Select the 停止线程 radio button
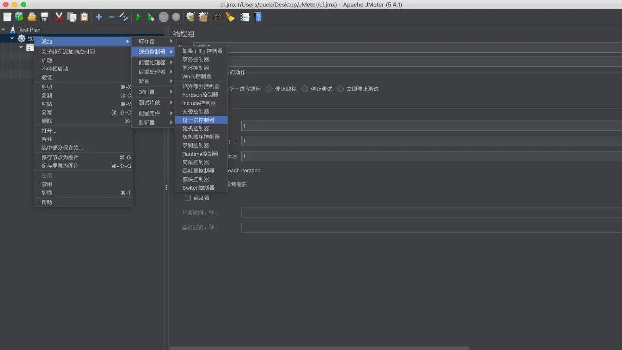The height and width of the screenshot is (350, 622). (x=269, y=89)
